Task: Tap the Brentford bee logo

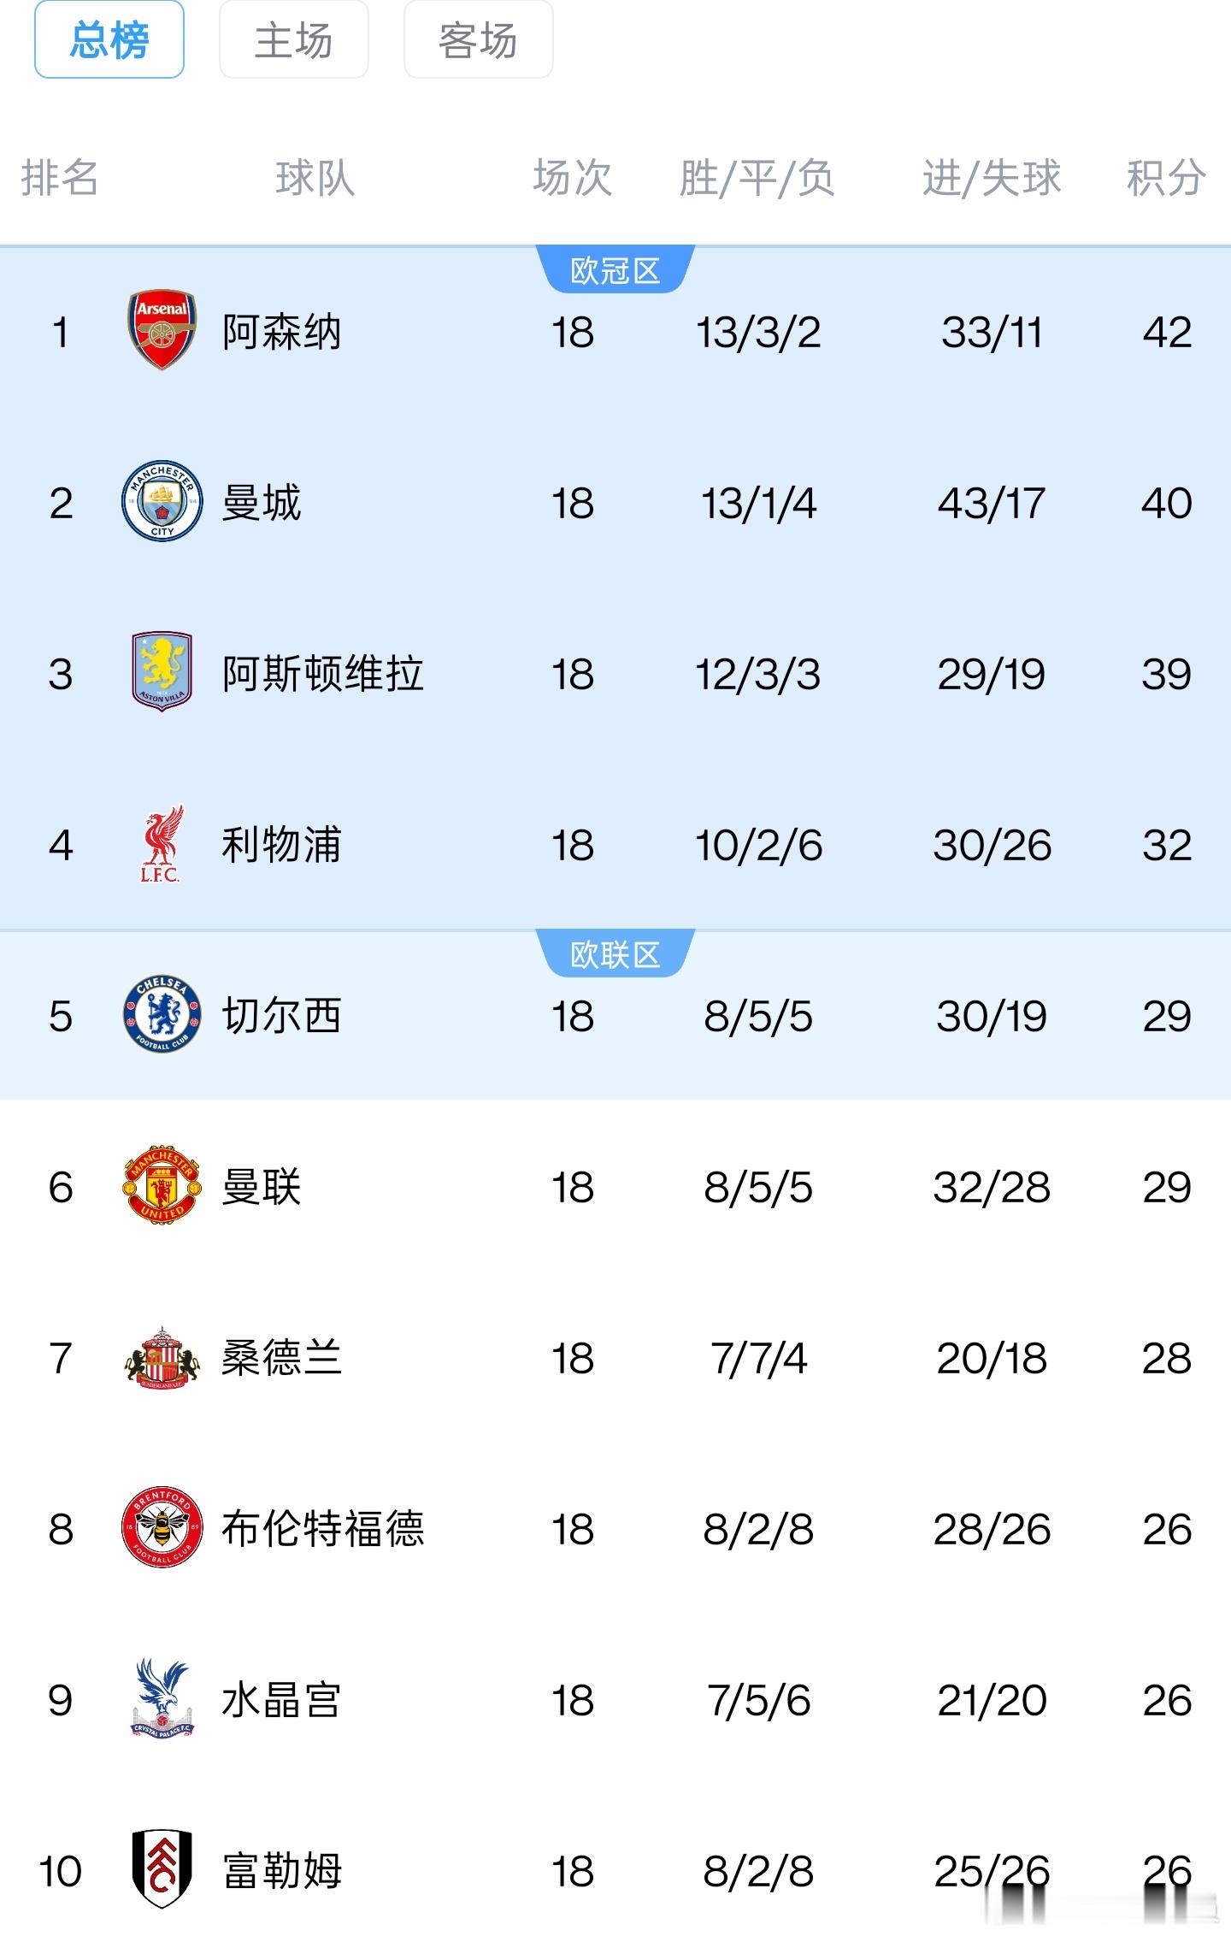Action: [x=162, y=1528]
